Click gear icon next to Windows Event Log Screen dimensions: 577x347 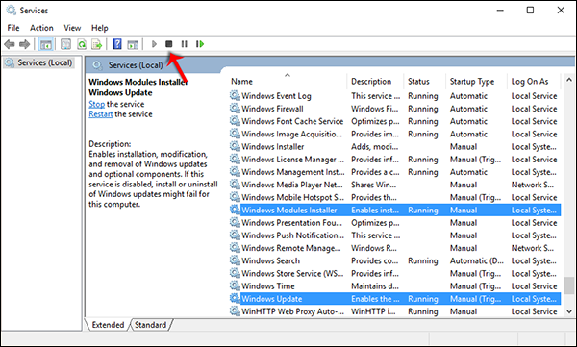pyautogui.click(x=235, y=96)
